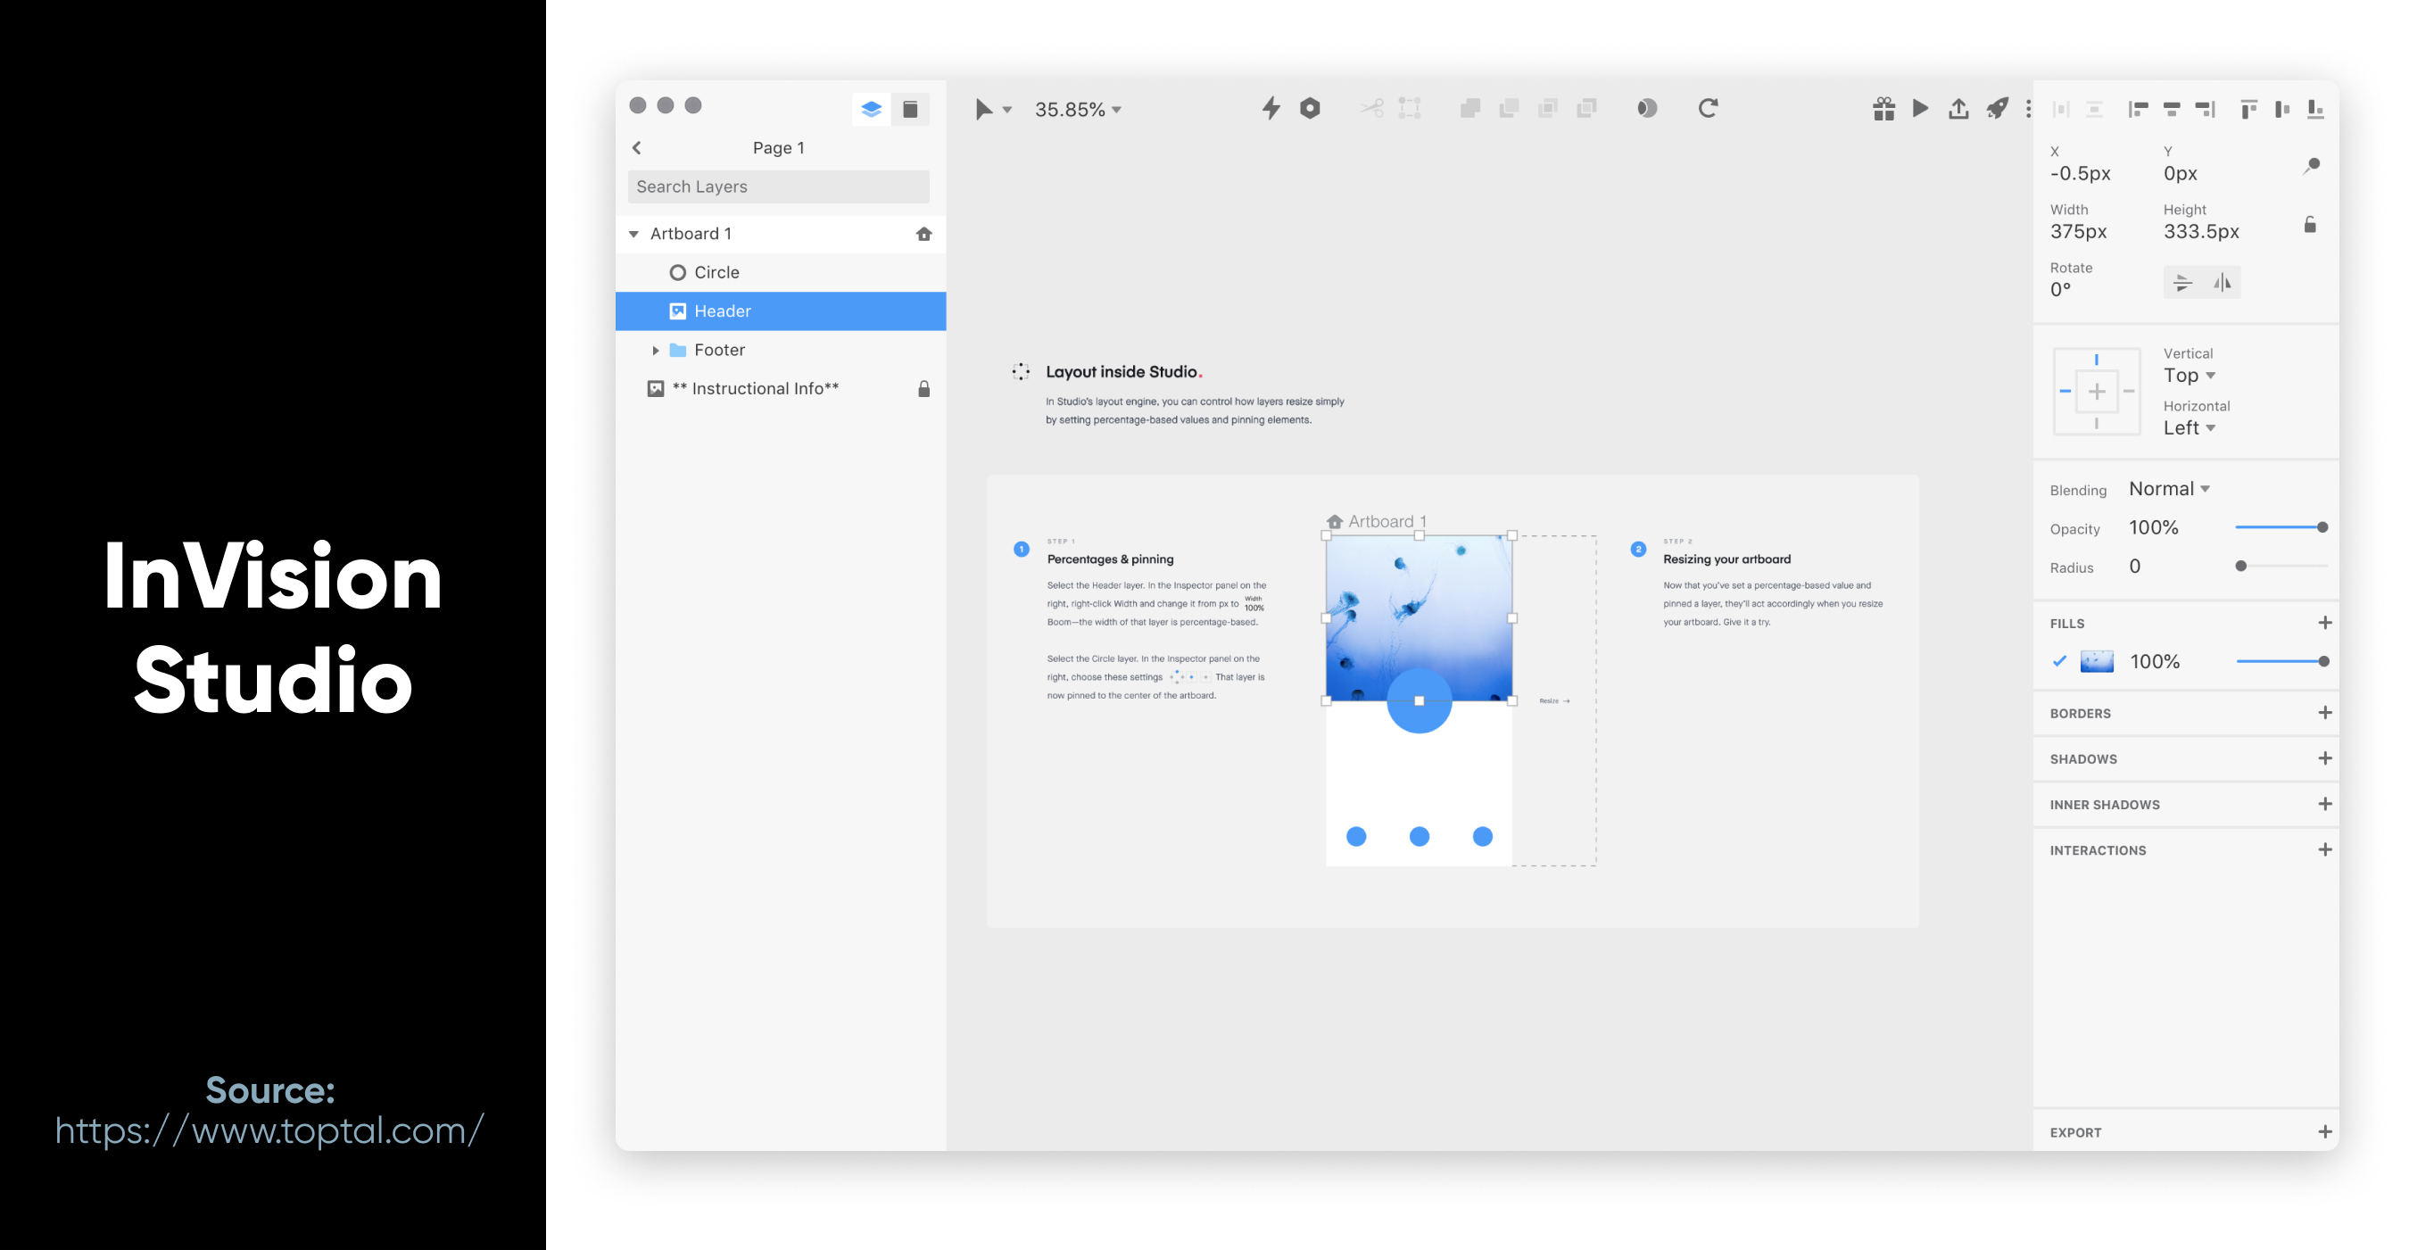Screen dimensions: 2409x1250
Task: Click the scissors icon
Action: [1372, 109]
